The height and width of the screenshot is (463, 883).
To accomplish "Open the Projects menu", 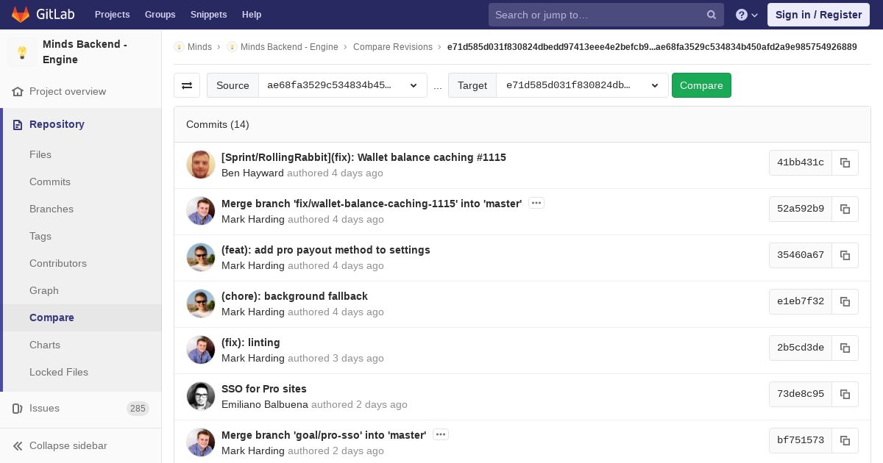I will [x=112, y=15].
